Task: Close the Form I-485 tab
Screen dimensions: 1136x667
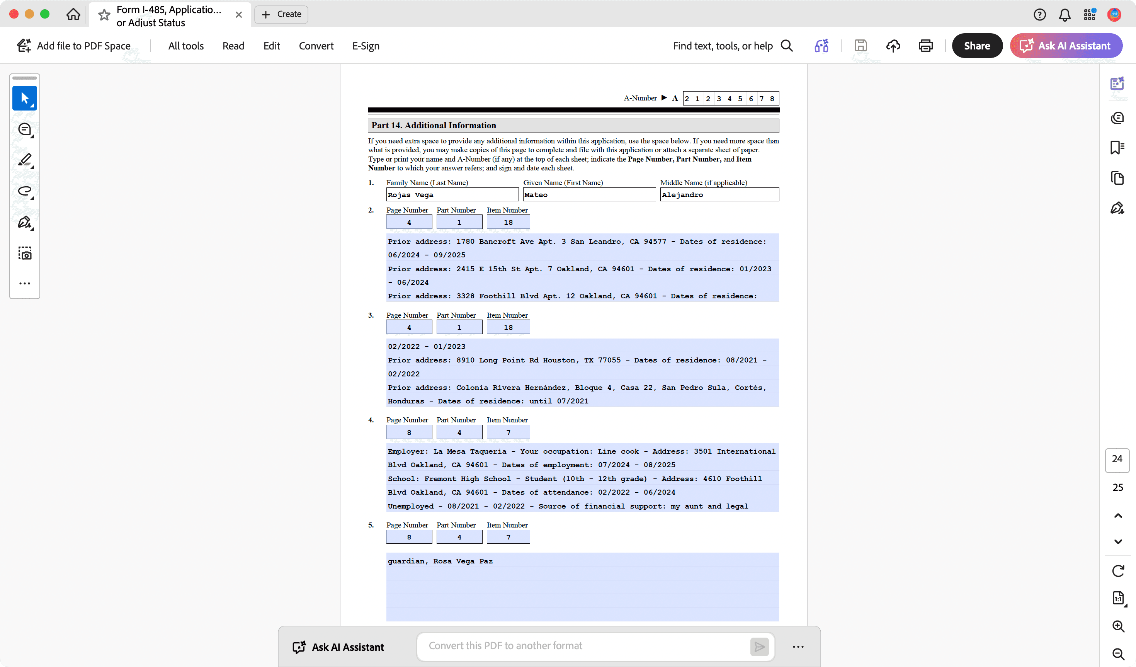Action: pyautogui.click(x=239, y=15)
